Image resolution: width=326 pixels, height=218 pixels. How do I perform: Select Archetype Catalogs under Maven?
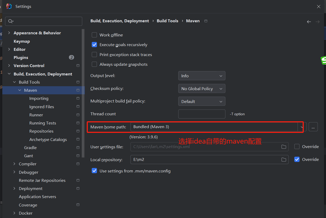coord(48,139)
